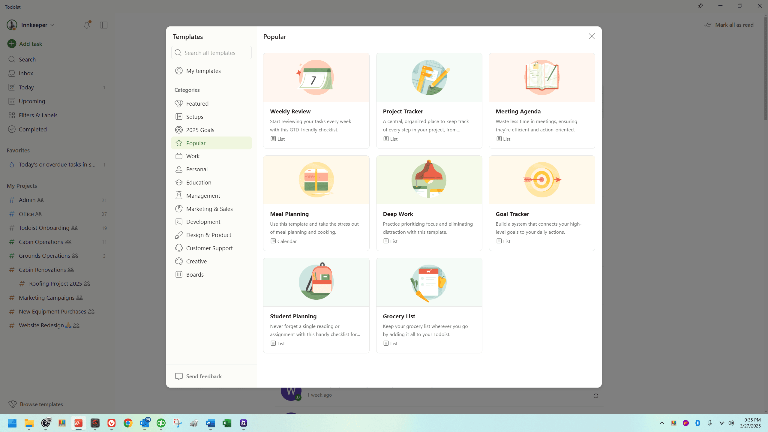The height and width of the screenshot is (432, 768).
Task: Click the Education graduation cap icon
Action: coord(179,182)
